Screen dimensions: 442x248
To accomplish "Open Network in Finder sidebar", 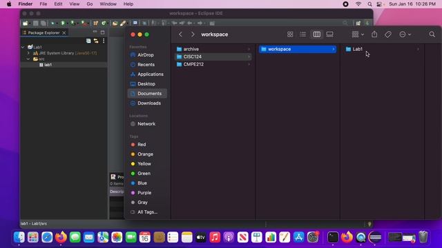I will [147, 124].
